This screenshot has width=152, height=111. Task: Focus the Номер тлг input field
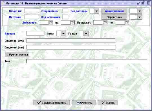(32, 11)
